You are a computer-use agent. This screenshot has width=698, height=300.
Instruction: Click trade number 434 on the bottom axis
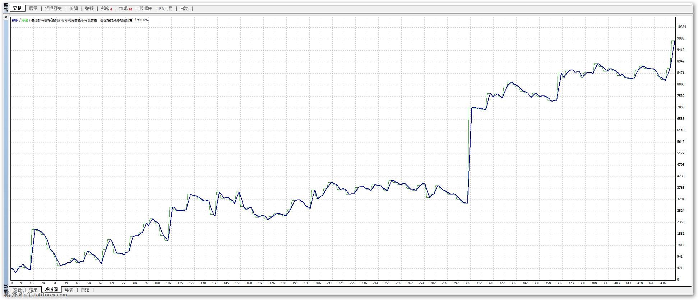click(x=663, y=283)
